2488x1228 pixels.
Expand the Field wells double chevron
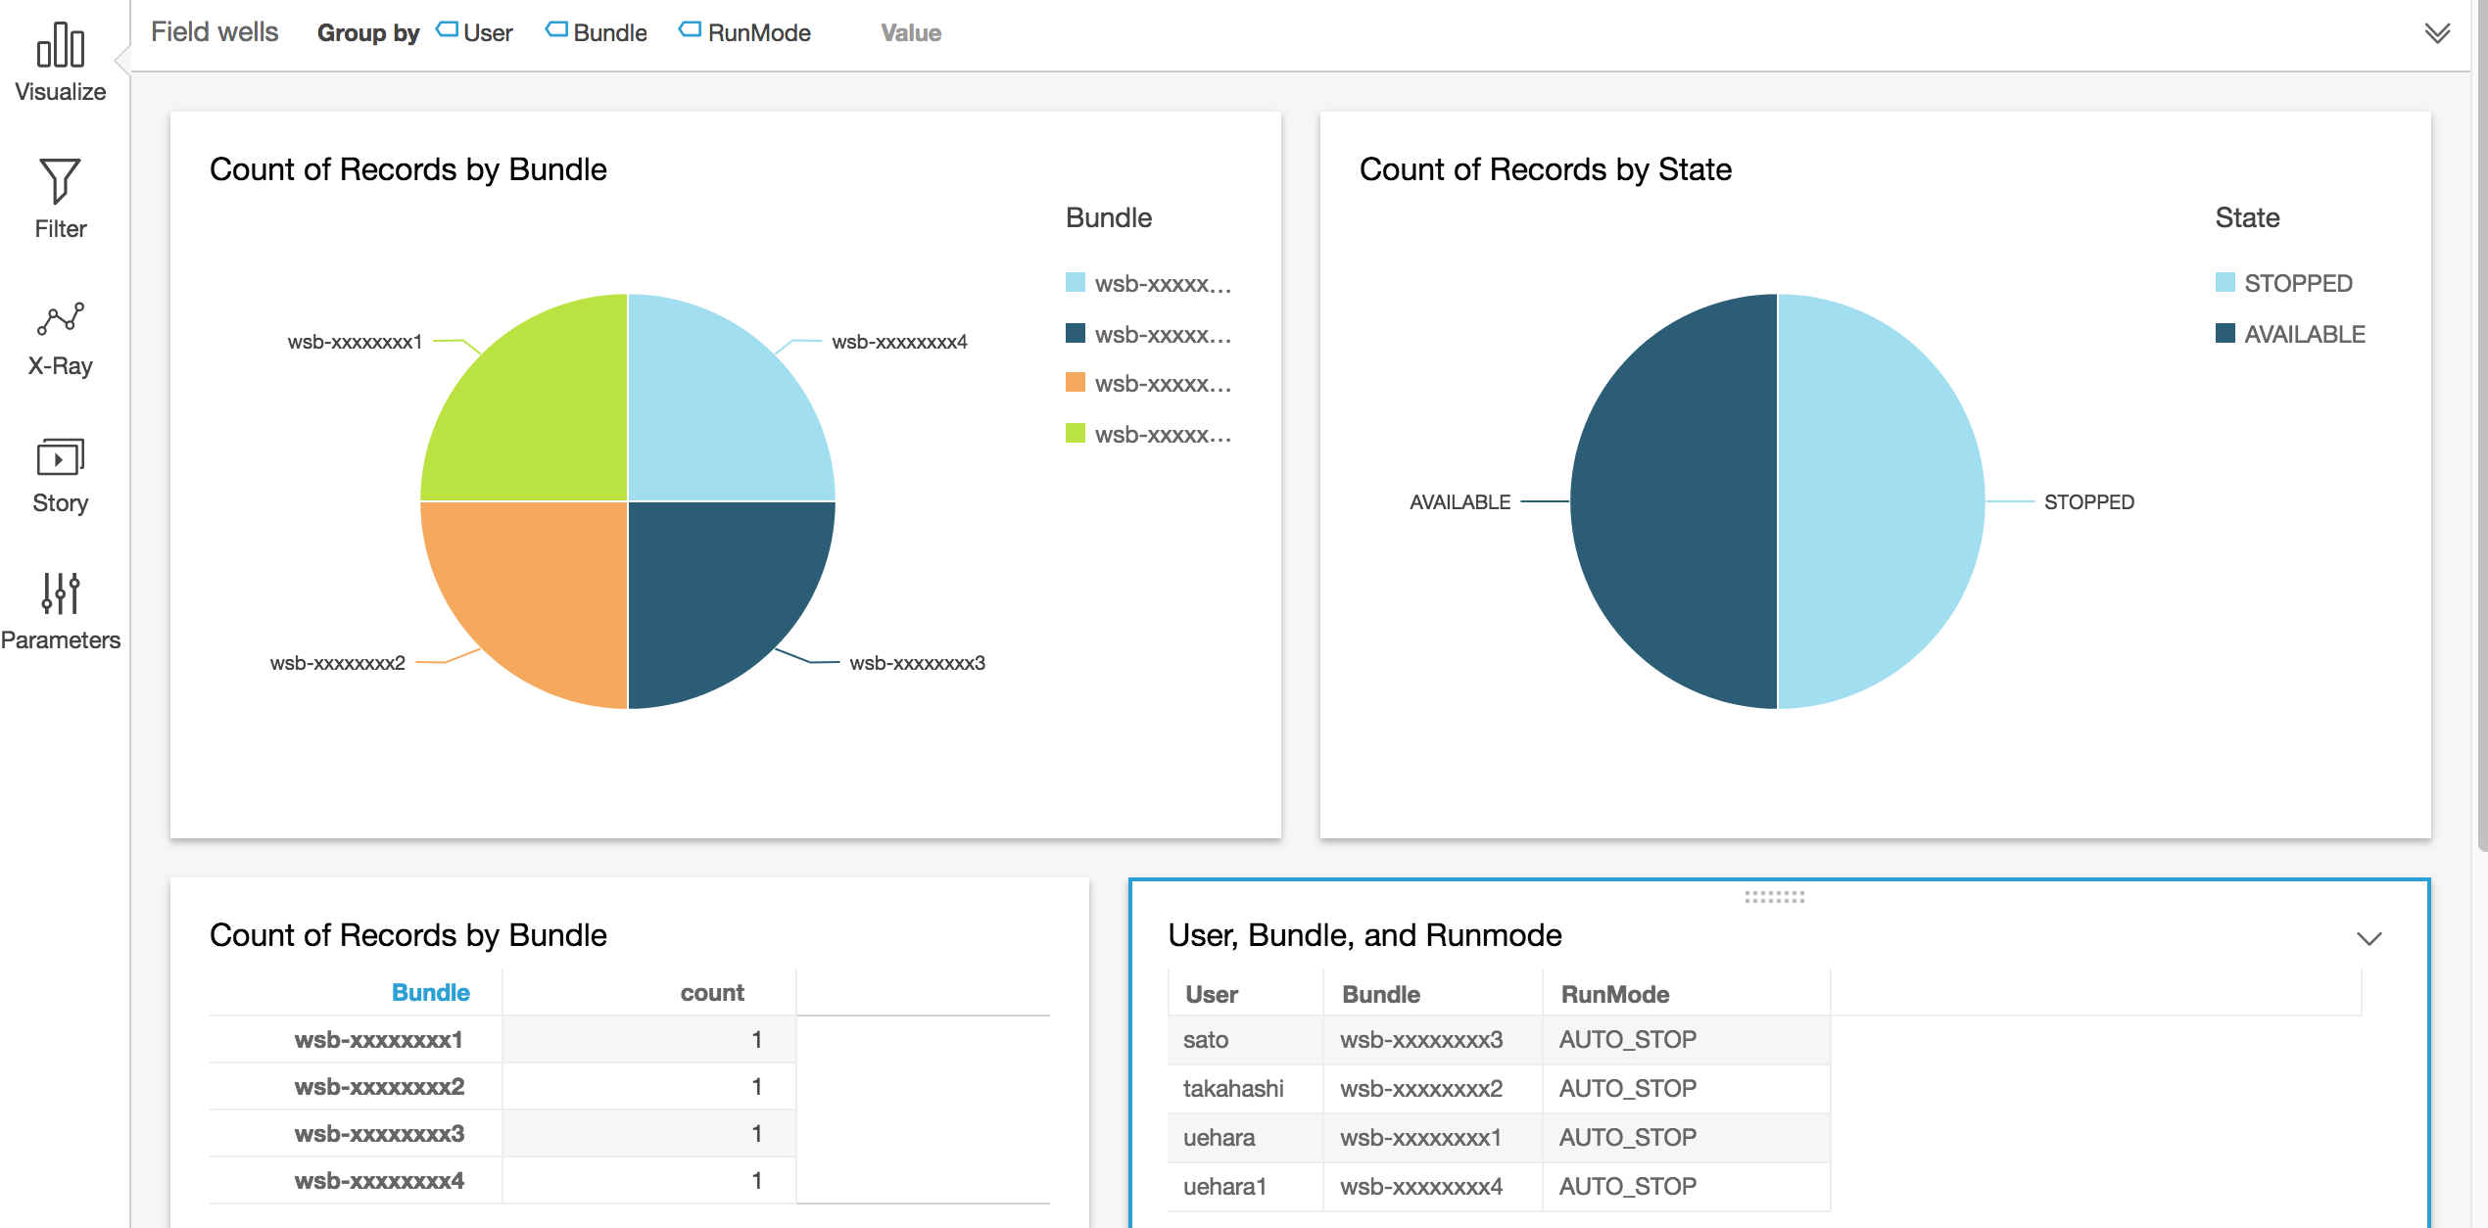[x=2438, y=33]
